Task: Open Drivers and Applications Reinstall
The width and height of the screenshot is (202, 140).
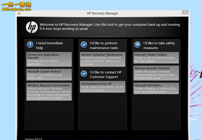Action: tap(49, 59)
